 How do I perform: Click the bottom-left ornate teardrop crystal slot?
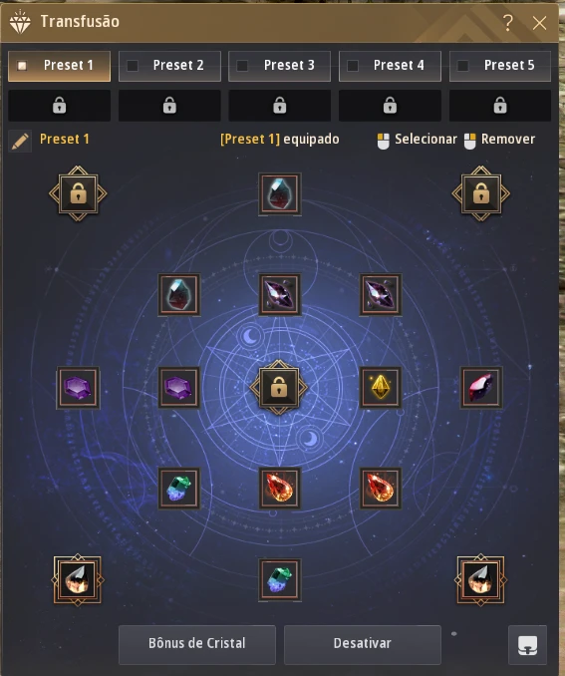click(78, 580)
